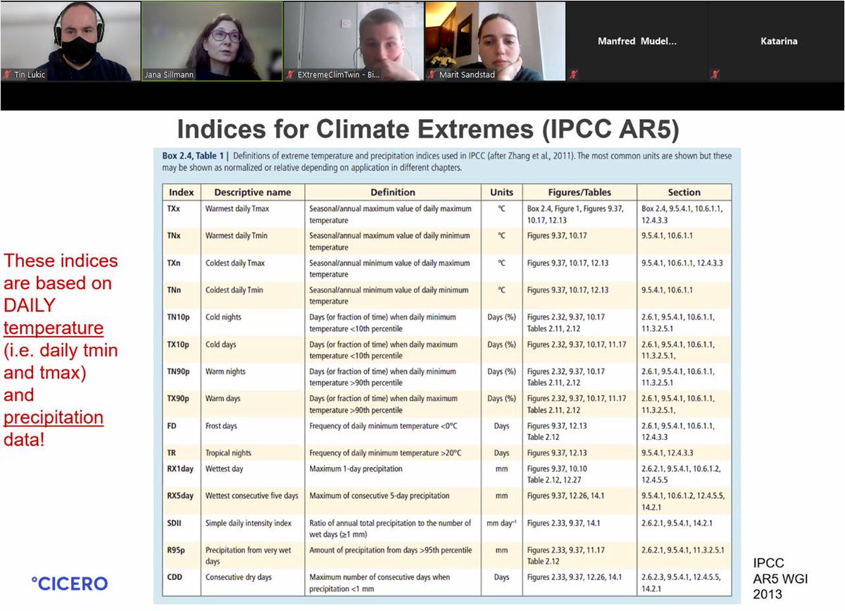Click muted microphone icon on Manfred tile

[x=573, y=74]
